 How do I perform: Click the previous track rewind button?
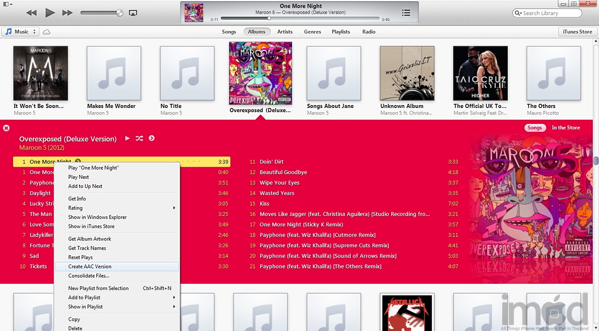[x=31, y=13]
